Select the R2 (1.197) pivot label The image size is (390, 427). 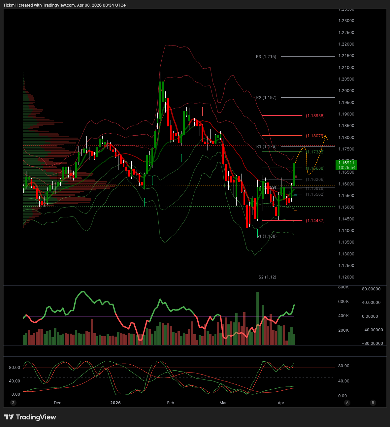coord(266,98)
